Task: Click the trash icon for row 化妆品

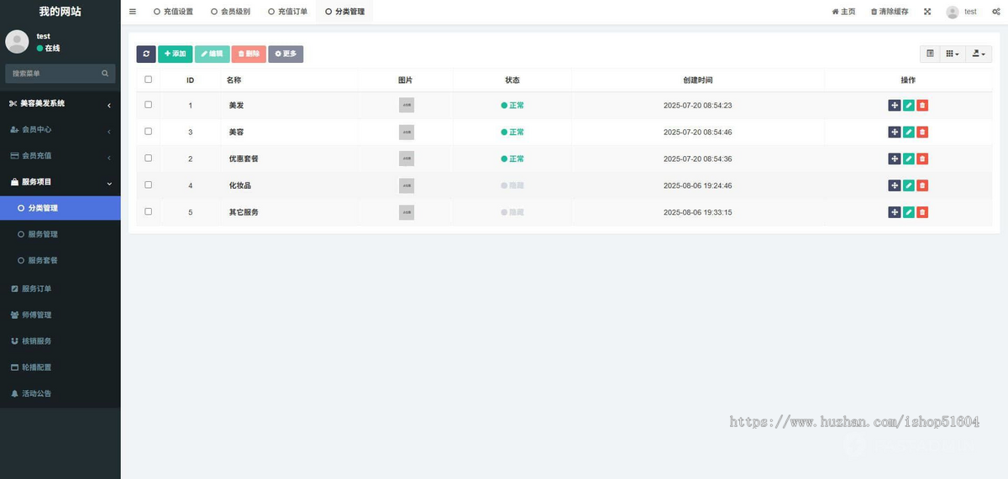Action: [922, 185]
